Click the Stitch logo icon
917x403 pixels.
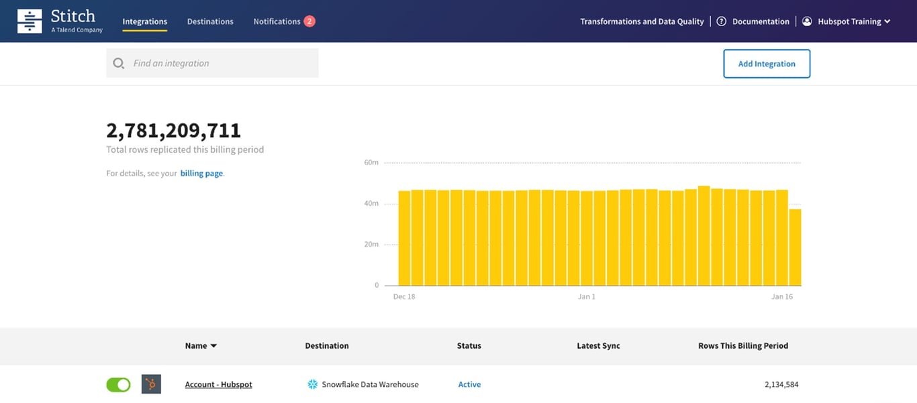(29, 21)
